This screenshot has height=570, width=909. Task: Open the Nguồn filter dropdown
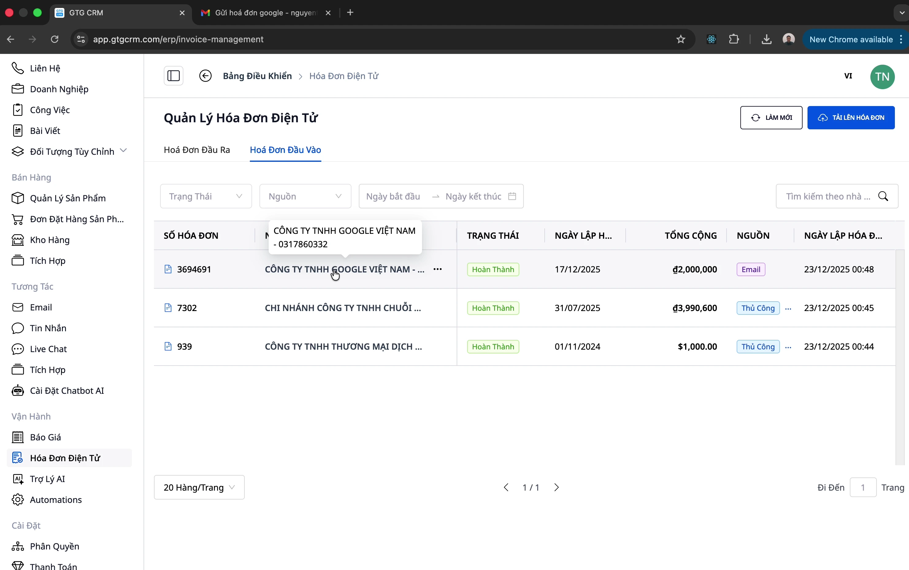tap(305, 196)
